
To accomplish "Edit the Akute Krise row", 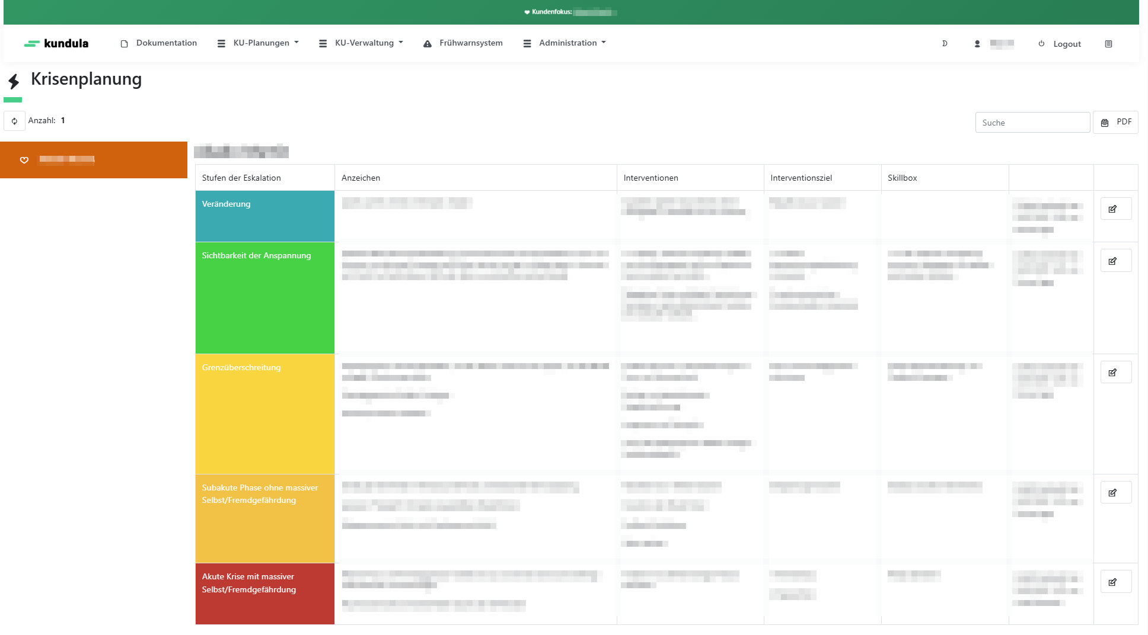I will point(1115,582).
